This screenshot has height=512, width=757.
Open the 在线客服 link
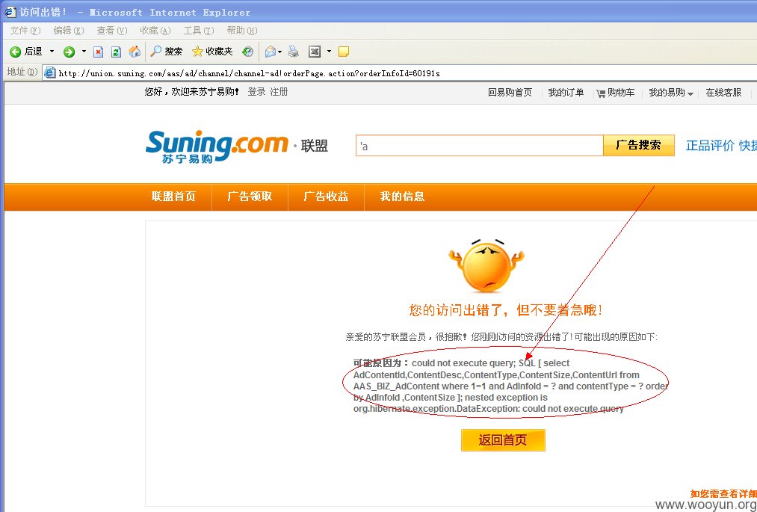(x=723, y=93)
